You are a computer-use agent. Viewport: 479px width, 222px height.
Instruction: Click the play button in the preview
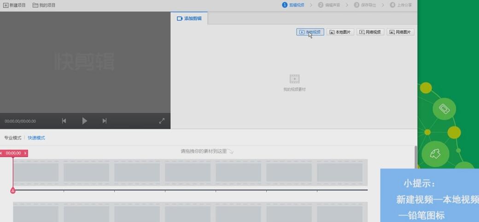click(84, 121)
